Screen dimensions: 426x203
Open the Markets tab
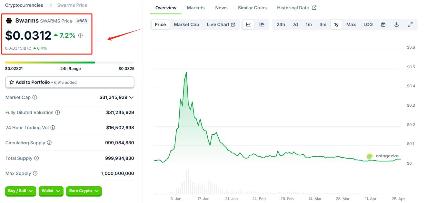tap(195, 8)
